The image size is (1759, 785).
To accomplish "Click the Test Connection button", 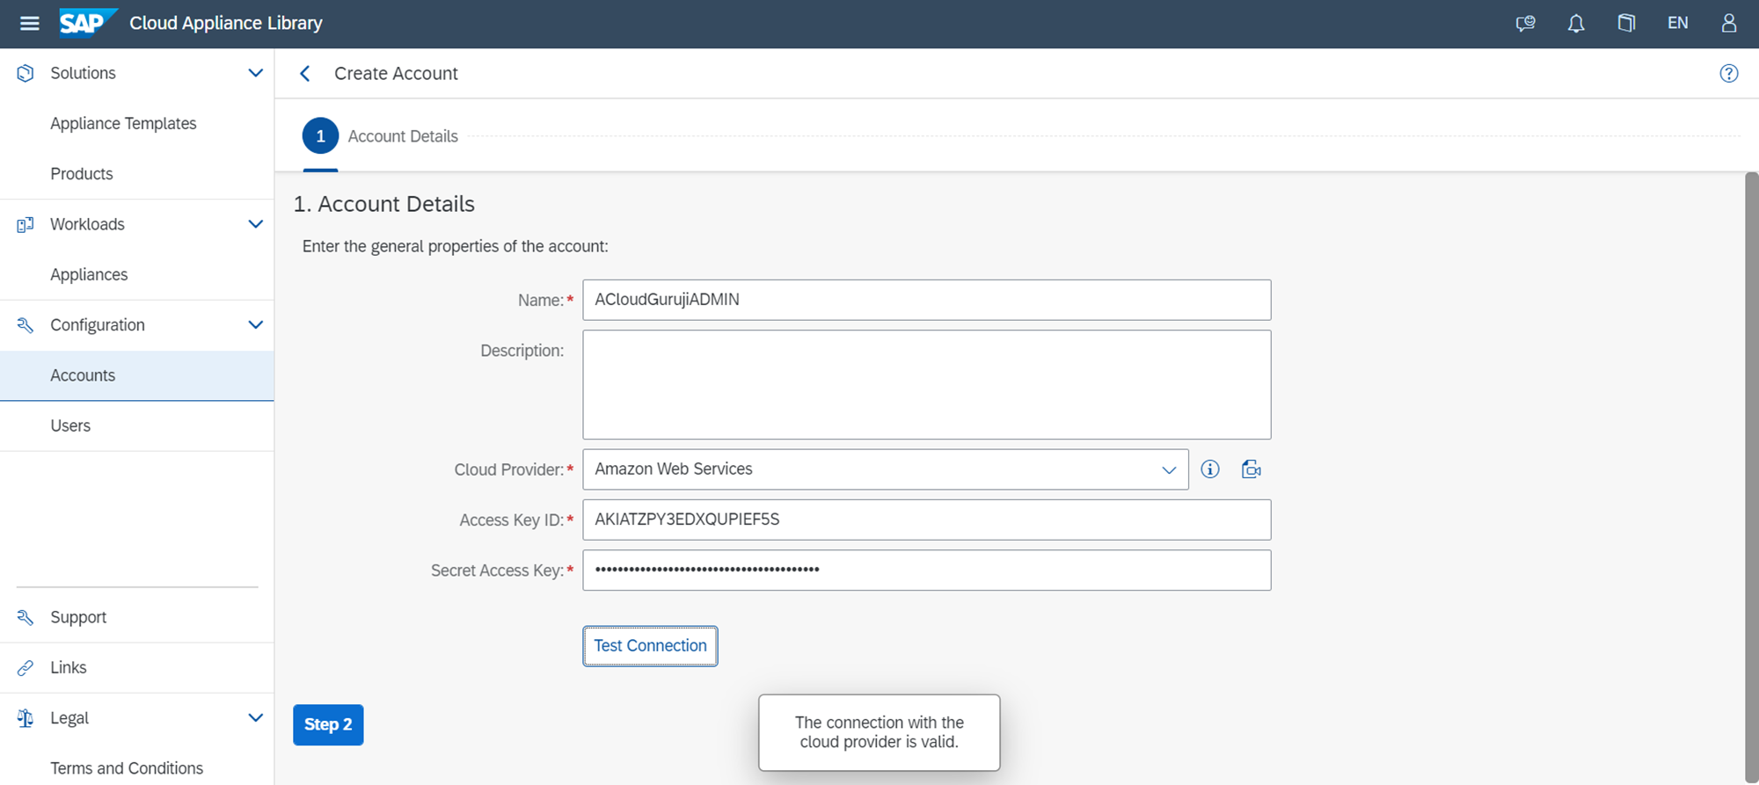I will (650, 646).
